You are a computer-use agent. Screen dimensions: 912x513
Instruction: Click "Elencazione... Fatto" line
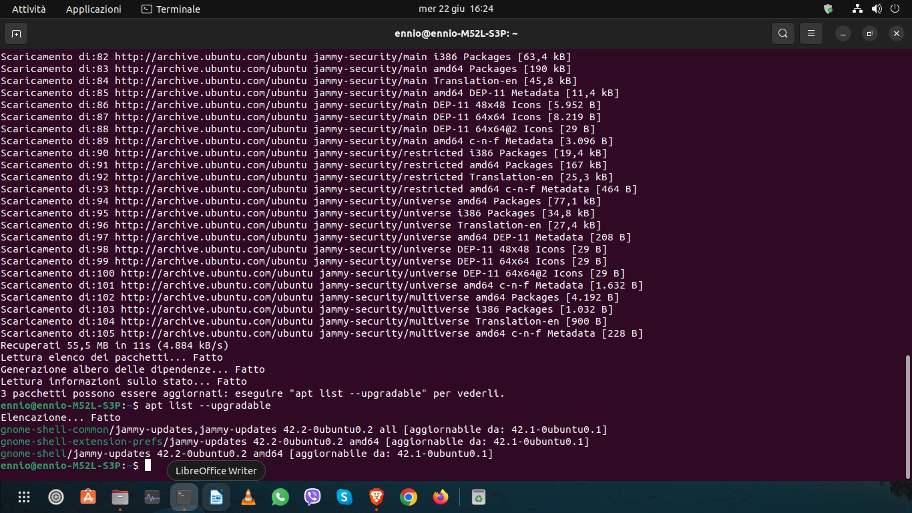click(61, 417)
